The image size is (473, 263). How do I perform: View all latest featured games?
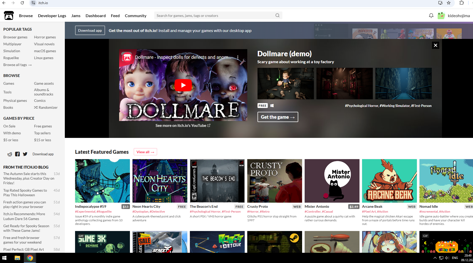coord(145,152)
